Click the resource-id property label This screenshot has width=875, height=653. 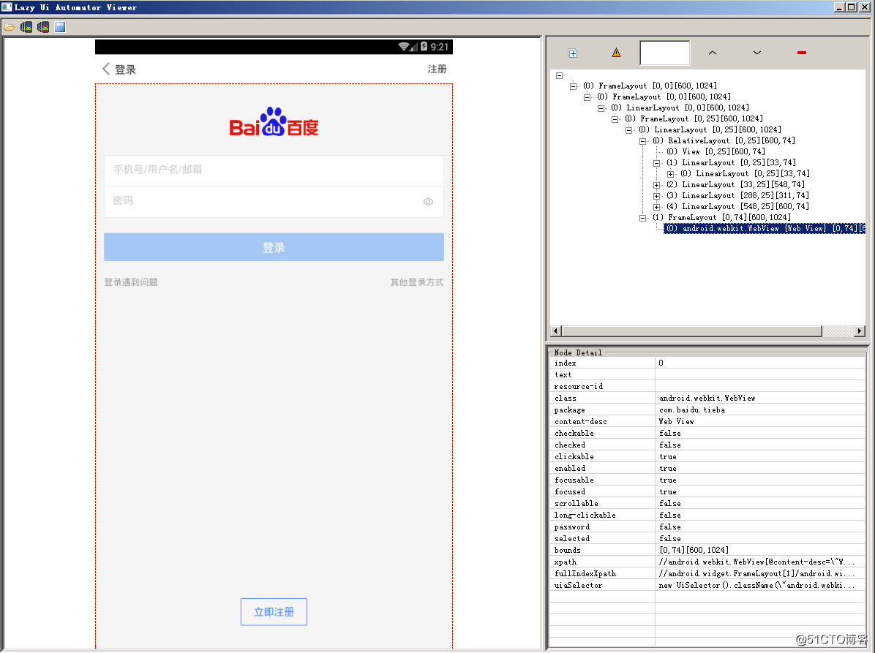[578, 386]
